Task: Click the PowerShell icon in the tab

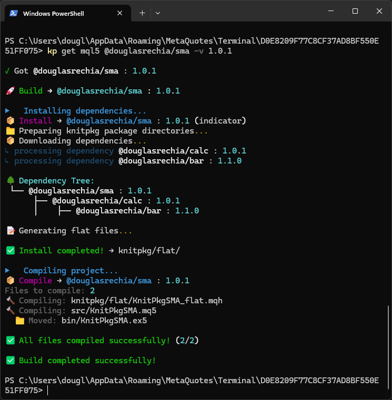Action: pos(14,13)
